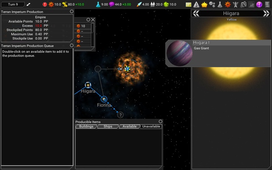
Task: Open the ship design icon
Action: pyautogui.click(x=235, y=5)
